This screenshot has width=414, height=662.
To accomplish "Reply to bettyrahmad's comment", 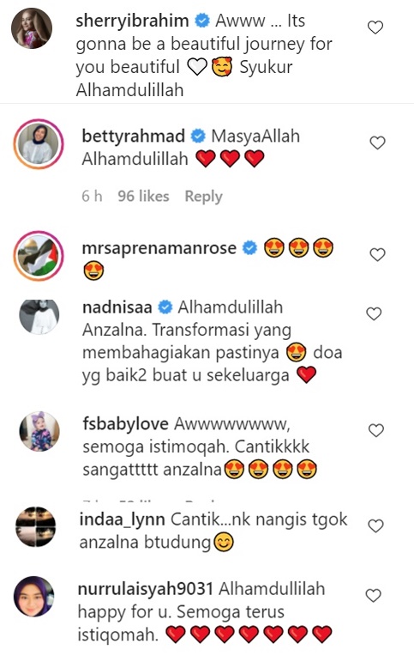I will tap(204, 197).
